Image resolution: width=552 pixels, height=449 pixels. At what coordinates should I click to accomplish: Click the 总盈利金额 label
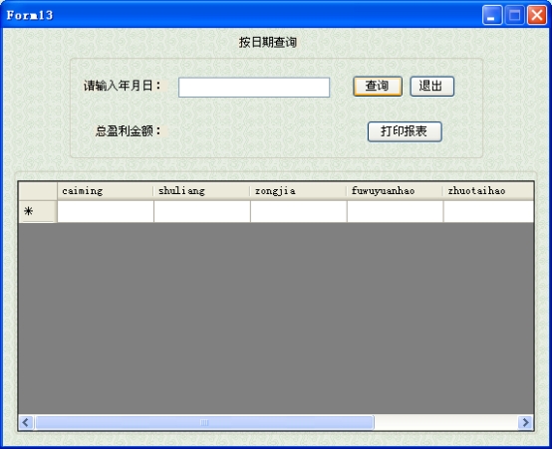[129, 131]
